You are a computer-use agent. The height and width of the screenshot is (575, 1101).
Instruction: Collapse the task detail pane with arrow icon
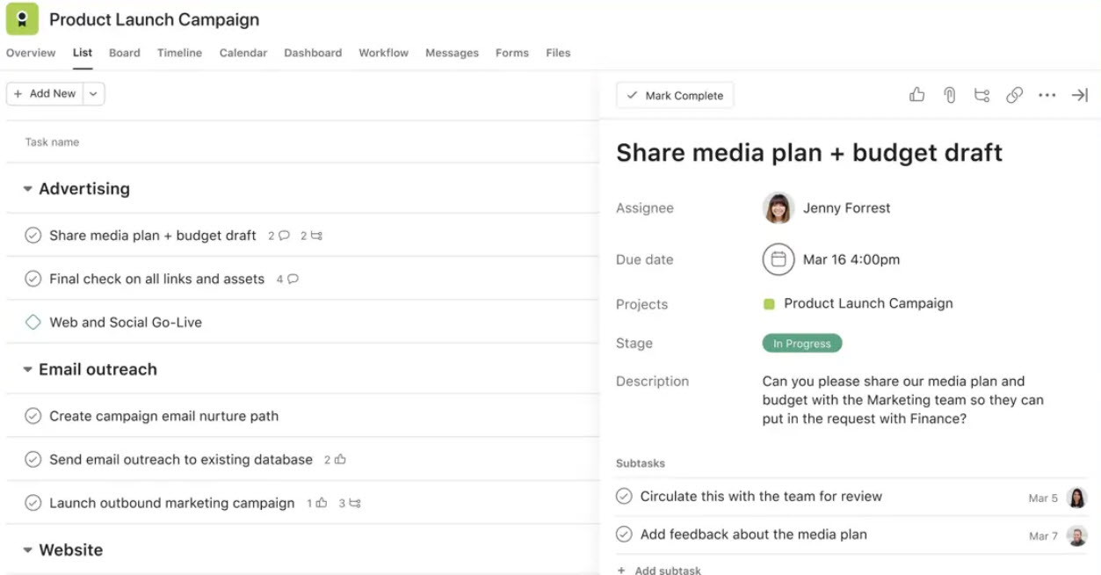(1079, 94)
